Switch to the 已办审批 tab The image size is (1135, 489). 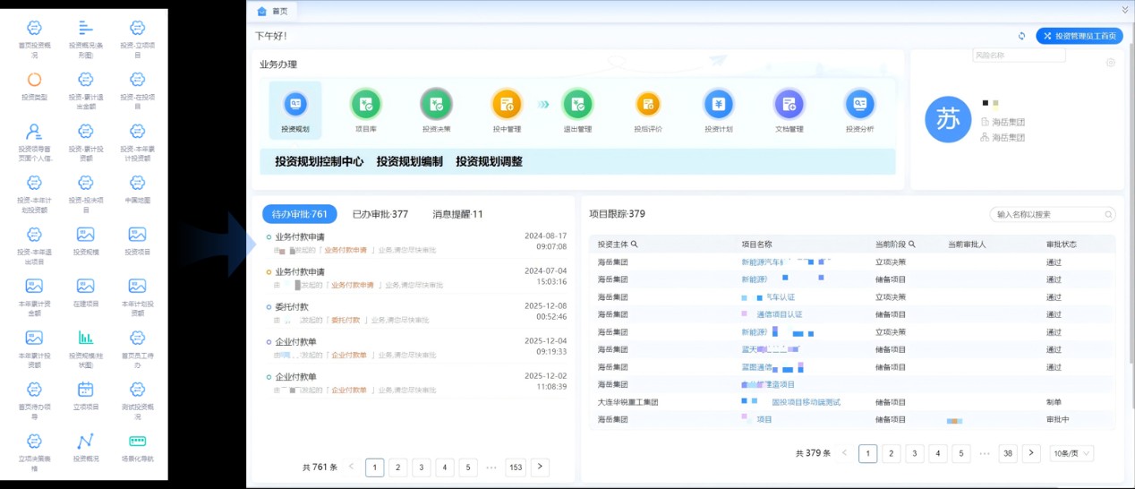[380, 214]
